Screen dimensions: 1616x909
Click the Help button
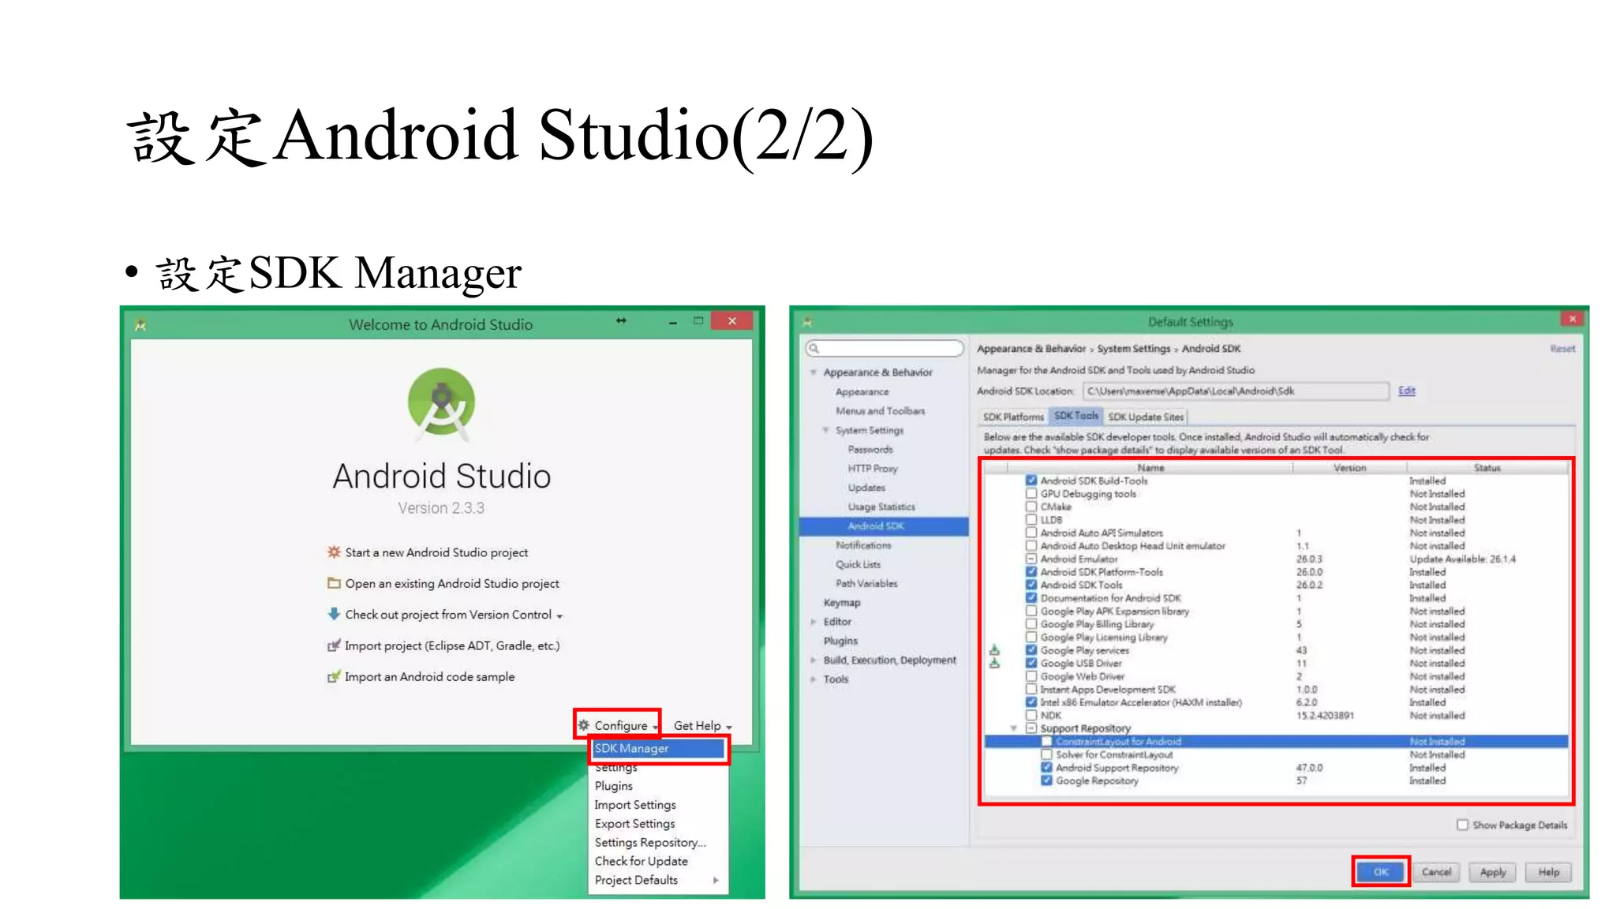[x=1549, y=872]
